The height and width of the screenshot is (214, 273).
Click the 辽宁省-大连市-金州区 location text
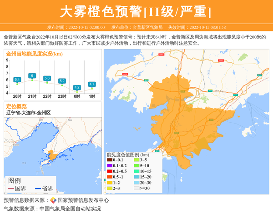(x=28, y=112)
